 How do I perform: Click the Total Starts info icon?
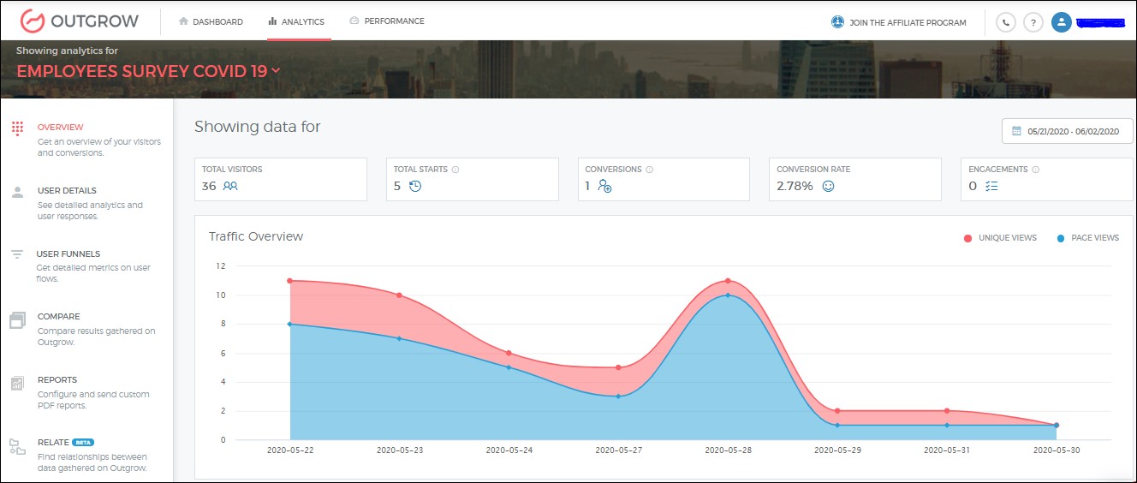point(455,170)
